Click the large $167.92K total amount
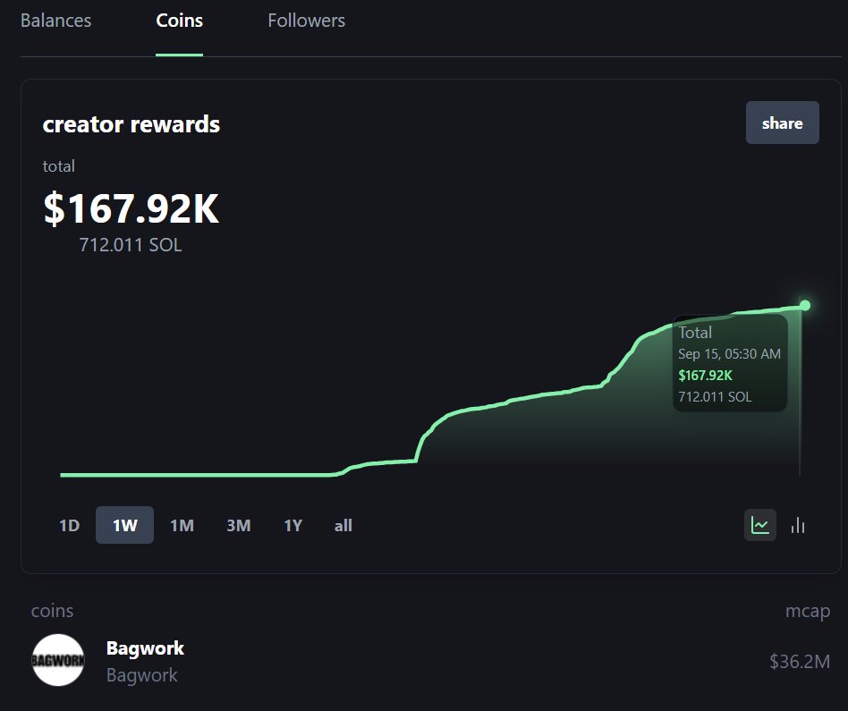 pos(131,208)
